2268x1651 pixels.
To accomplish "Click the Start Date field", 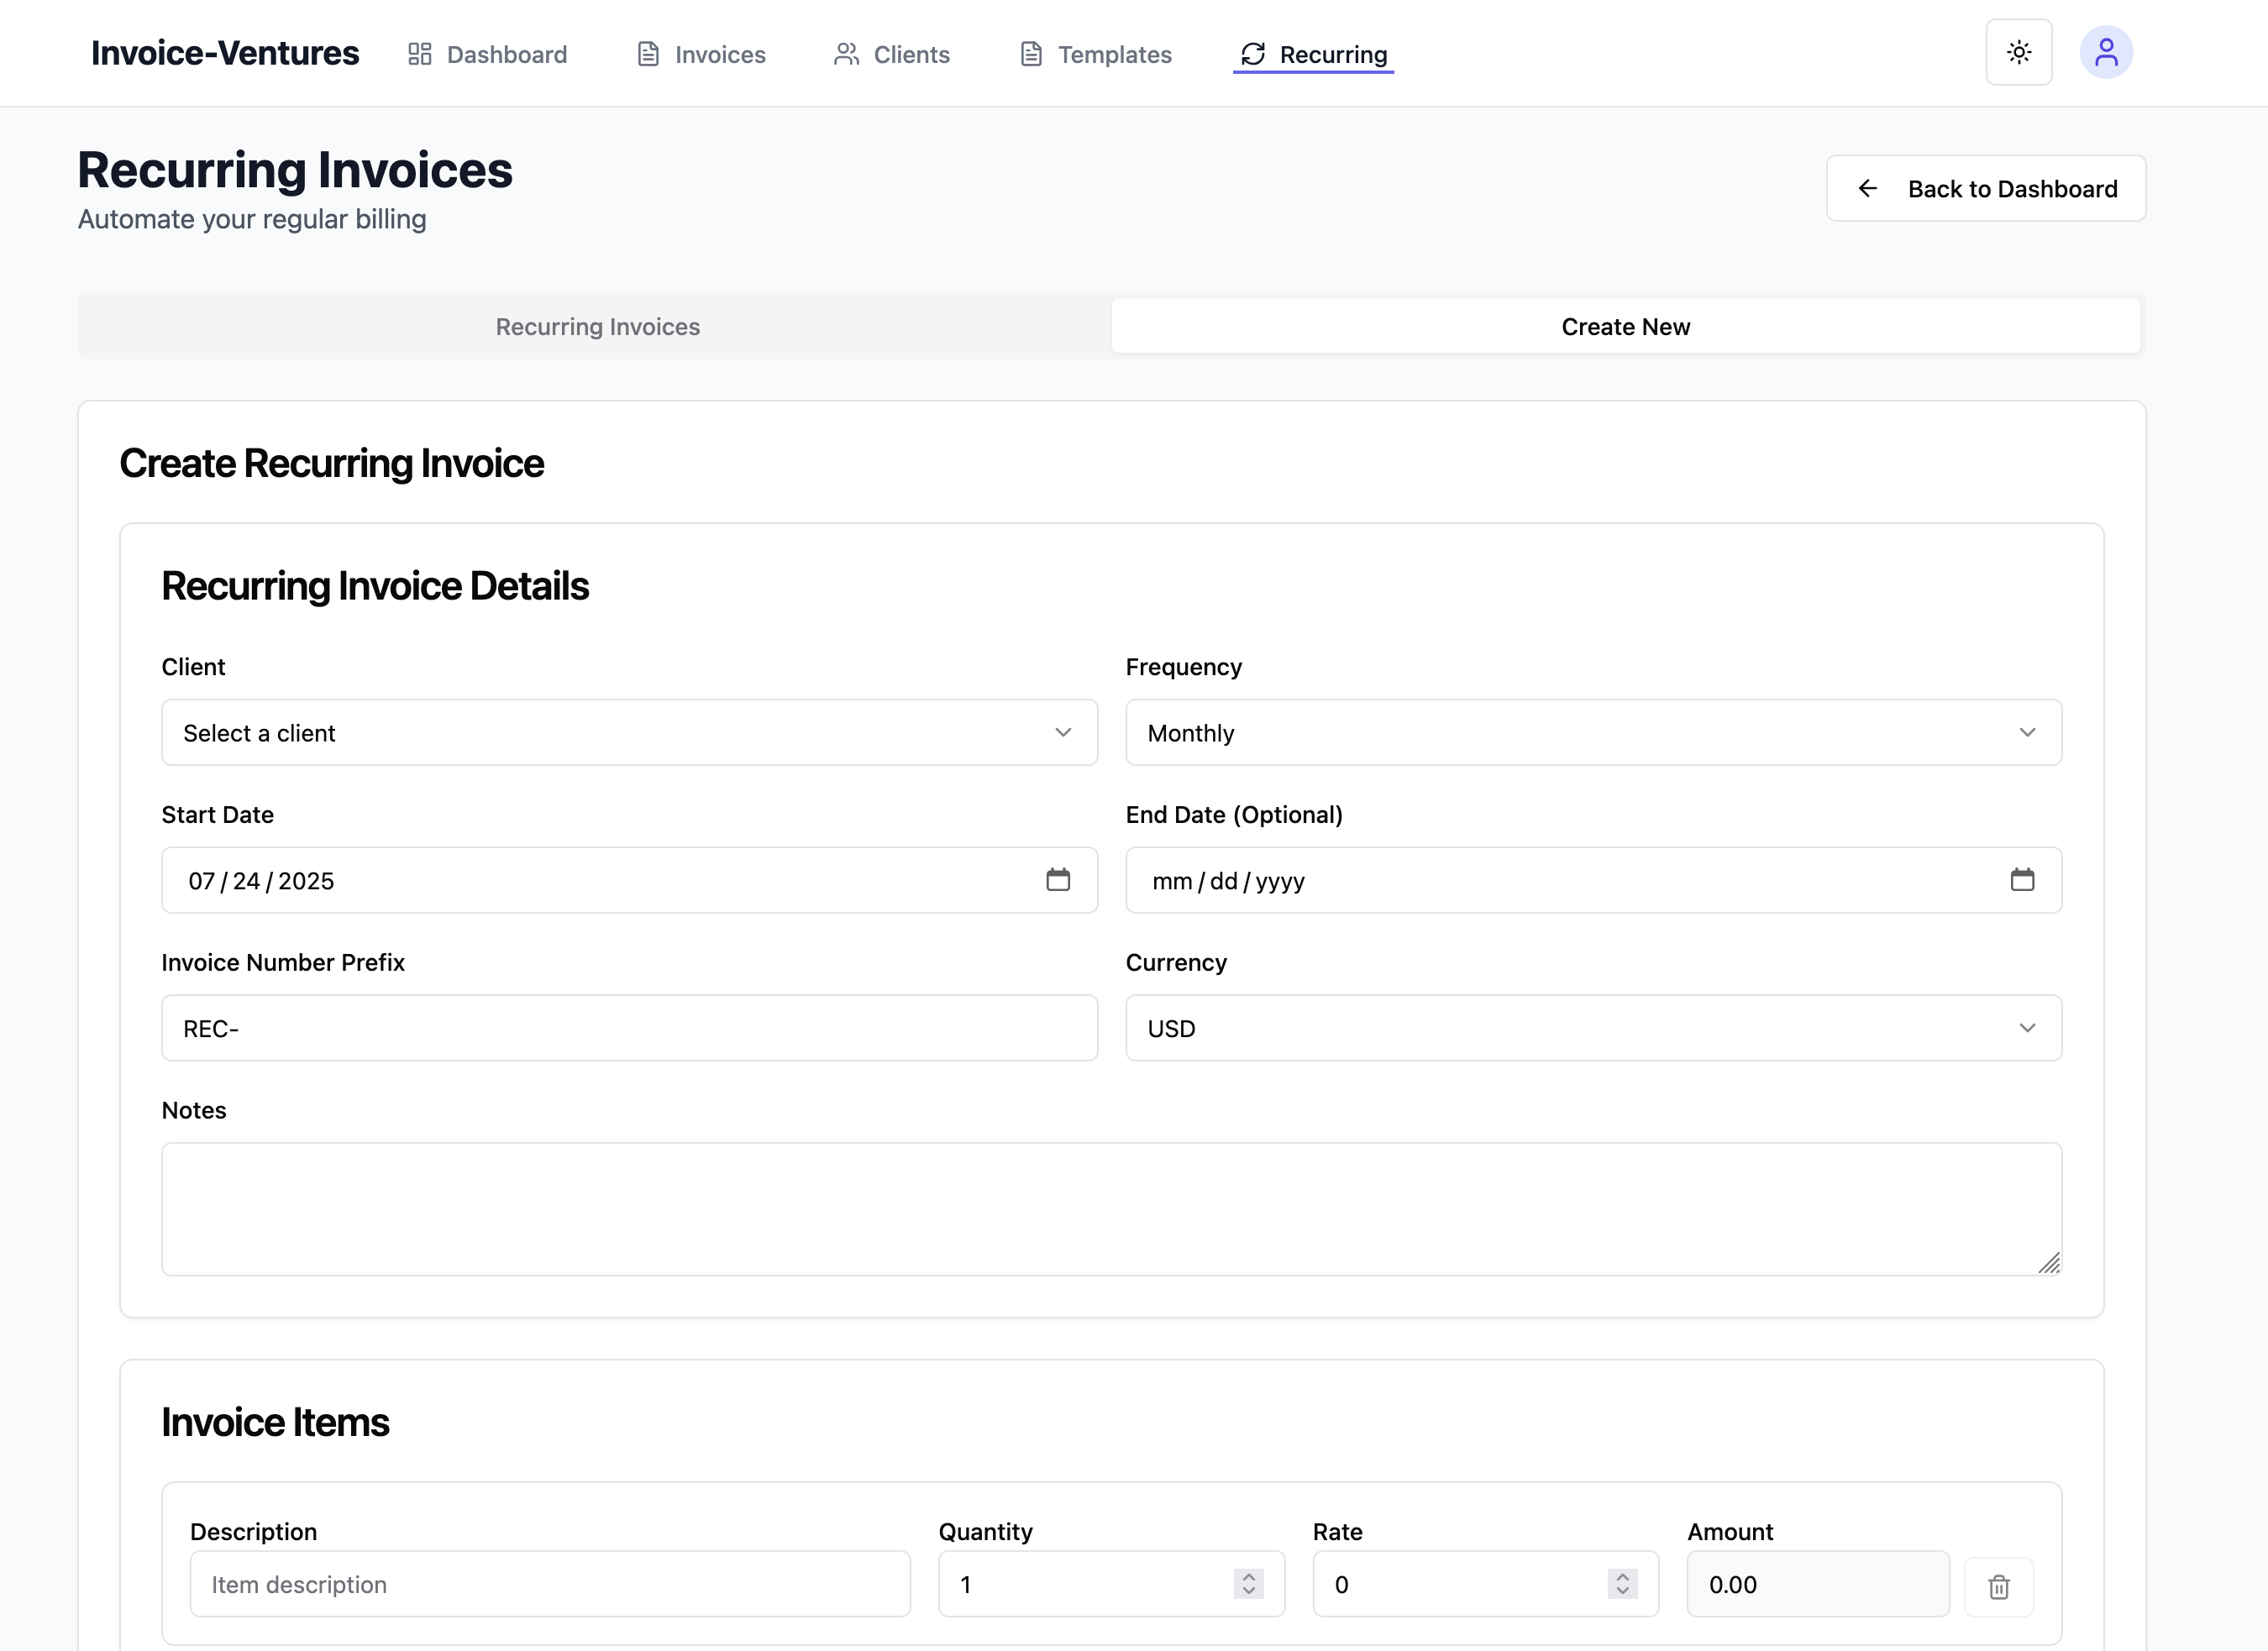I will coord(629,881).
